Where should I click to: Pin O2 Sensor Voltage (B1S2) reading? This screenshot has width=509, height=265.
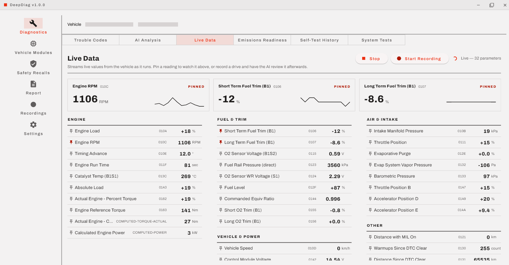[x=221, y=154]
